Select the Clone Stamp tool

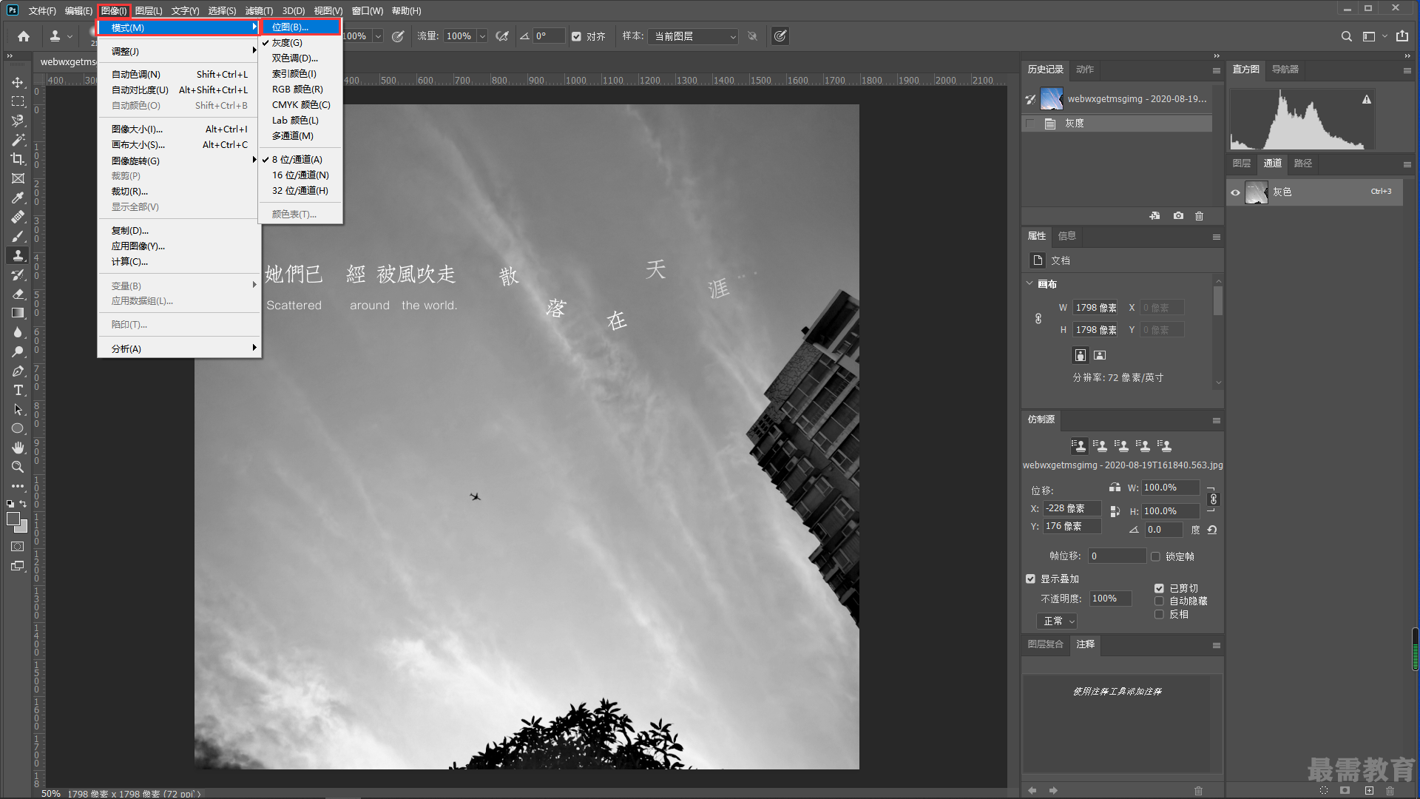coord(18,255)
